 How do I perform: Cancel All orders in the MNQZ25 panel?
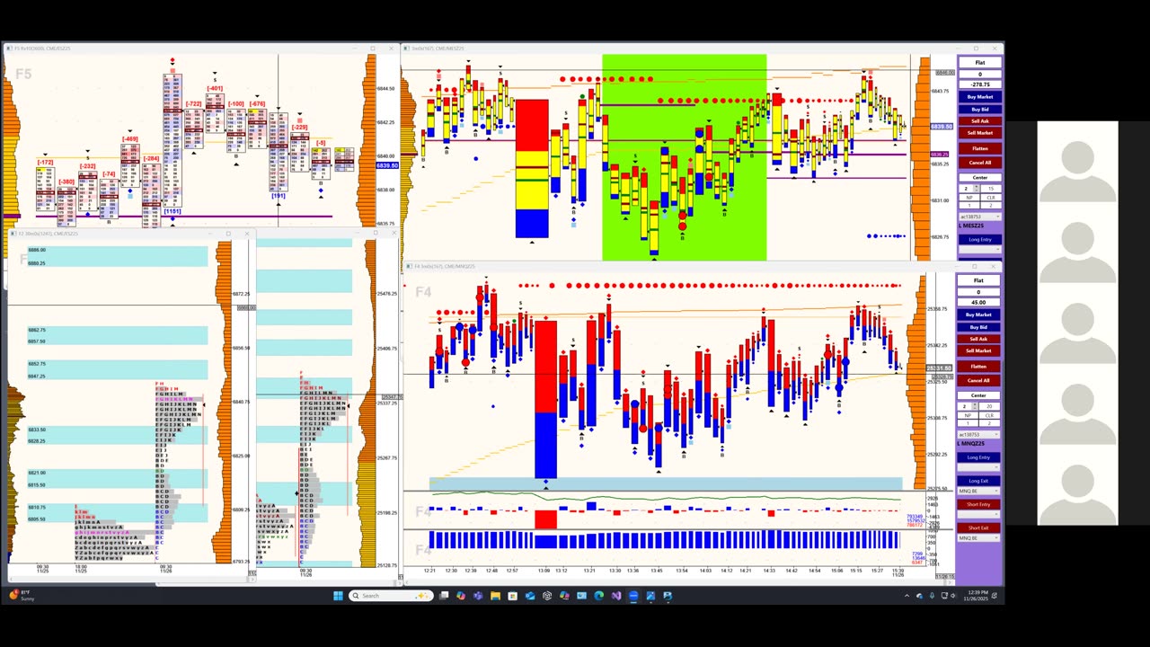click(x=978, y=380)
